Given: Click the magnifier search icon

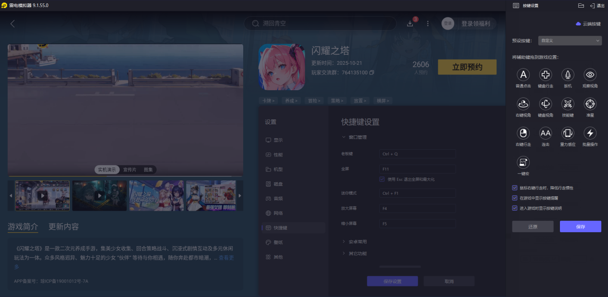Looking at the screenshot, I should click(x=255, y=24).
